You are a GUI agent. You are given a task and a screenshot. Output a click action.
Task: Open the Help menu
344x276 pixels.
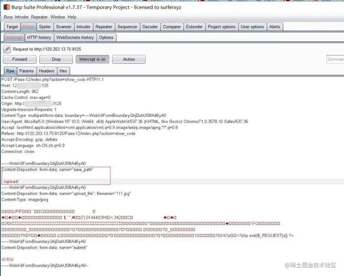[72, 17]
